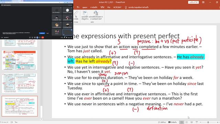
Task: Open the Notes pane from status bar
Action: pos(162,122)
